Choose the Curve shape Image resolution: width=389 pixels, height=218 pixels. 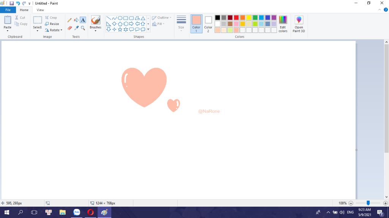tap(114, 18)
